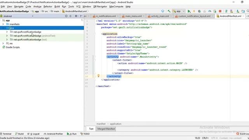Open the Logcat tool window
The image size is (249, 140).
click(33, 134)
